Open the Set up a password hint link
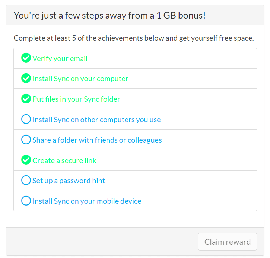Viewport: 270px width, 258px height. (x=69, y=181)
